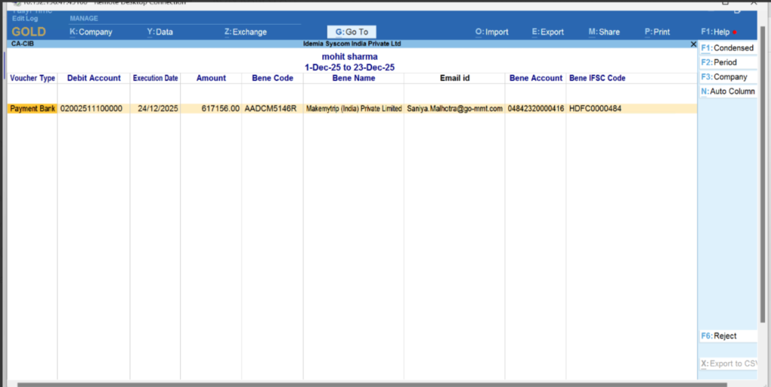Open the E: Export menu

pyautogui.click(x=547, y=32)
